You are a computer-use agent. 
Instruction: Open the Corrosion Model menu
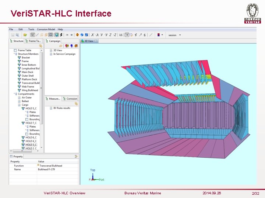pyautogui.click(x=46, y=29)
